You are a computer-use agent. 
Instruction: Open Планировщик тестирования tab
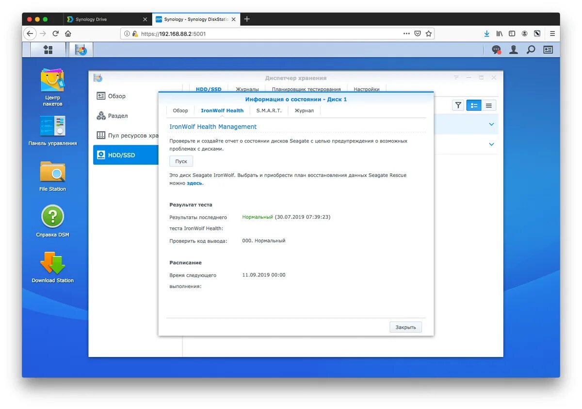tap(306, 89)
